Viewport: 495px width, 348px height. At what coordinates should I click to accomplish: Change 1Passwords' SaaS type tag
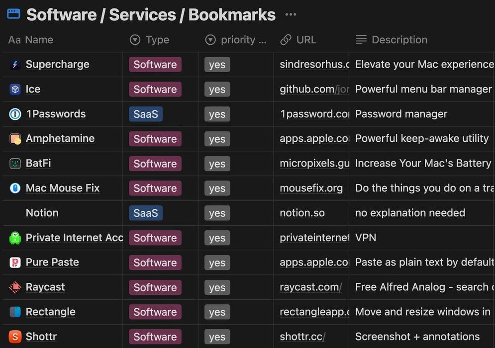pyautogui.click(x=146, y=114)
